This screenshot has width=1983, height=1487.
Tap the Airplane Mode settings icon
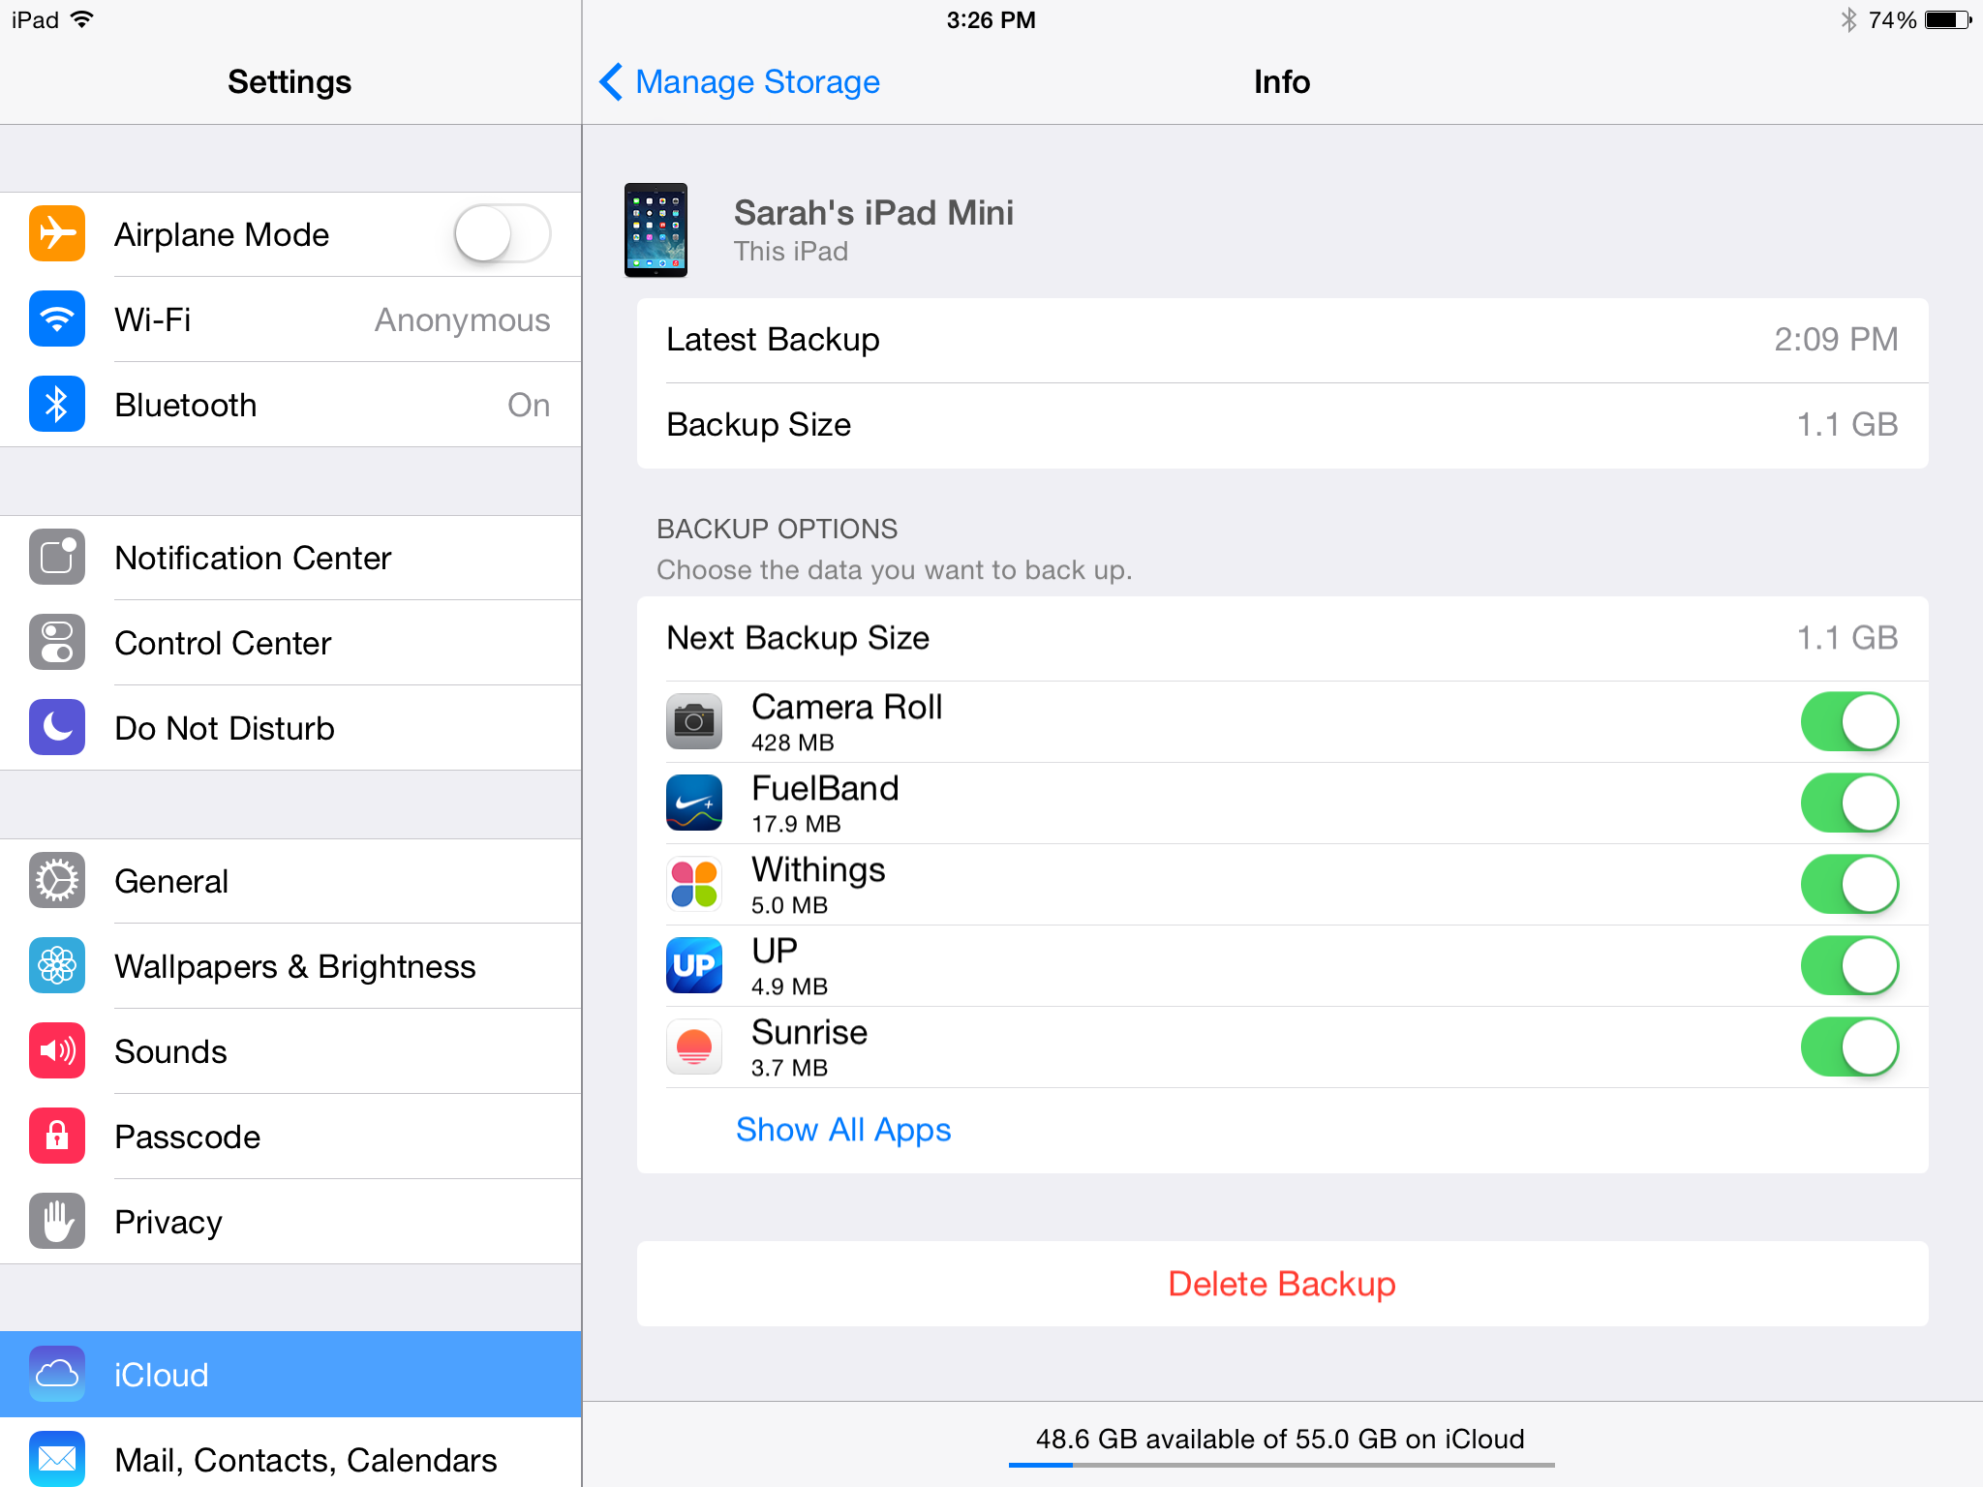click(x=58, y=236)
